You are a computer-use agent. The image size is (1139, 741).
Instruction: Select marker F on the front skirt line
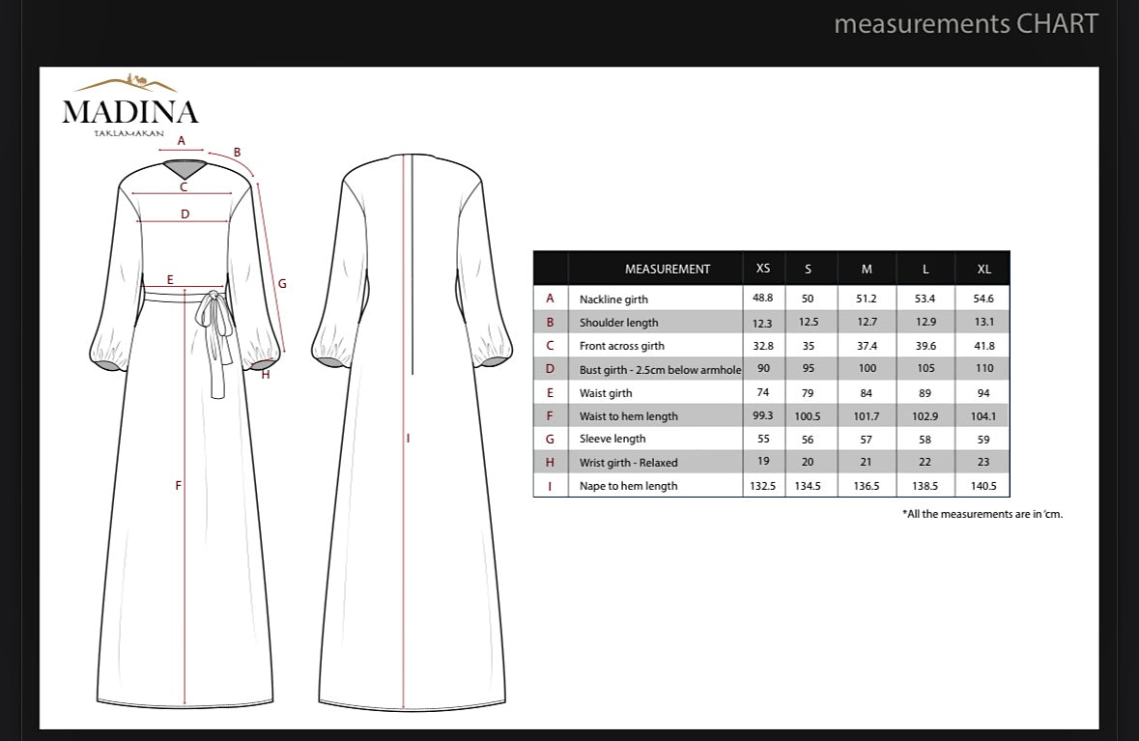pos(177,486)
